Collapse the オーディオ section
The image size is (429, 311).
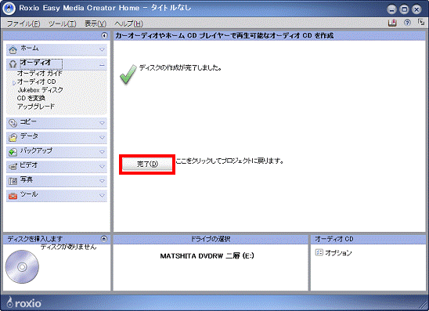coord(102,65)
